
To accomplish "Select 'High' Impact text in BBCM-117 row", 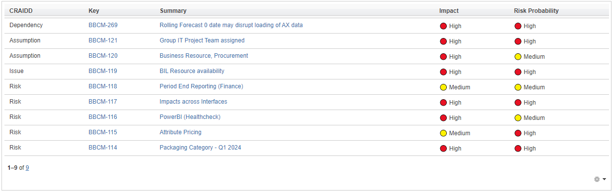I will click(455, 103).
